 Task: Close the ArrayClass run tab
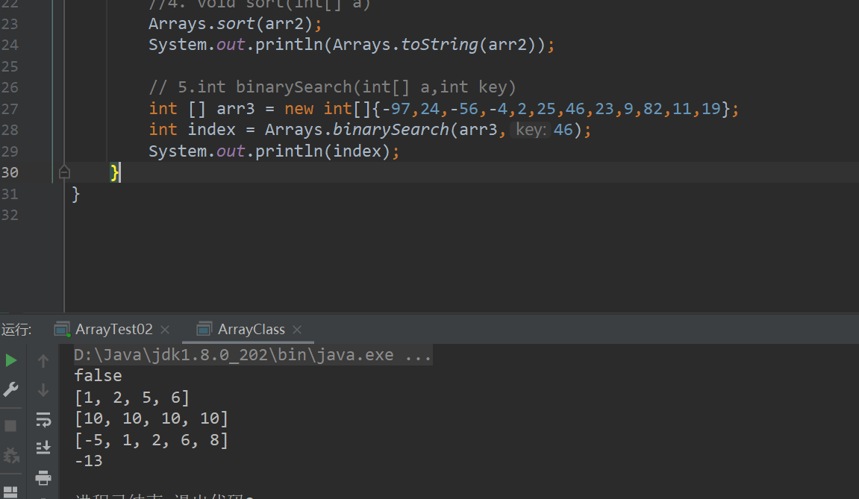click(x=298, y=330)
